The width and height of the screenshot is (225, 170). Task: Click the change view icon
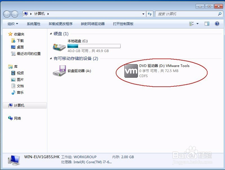coord(191,24)
